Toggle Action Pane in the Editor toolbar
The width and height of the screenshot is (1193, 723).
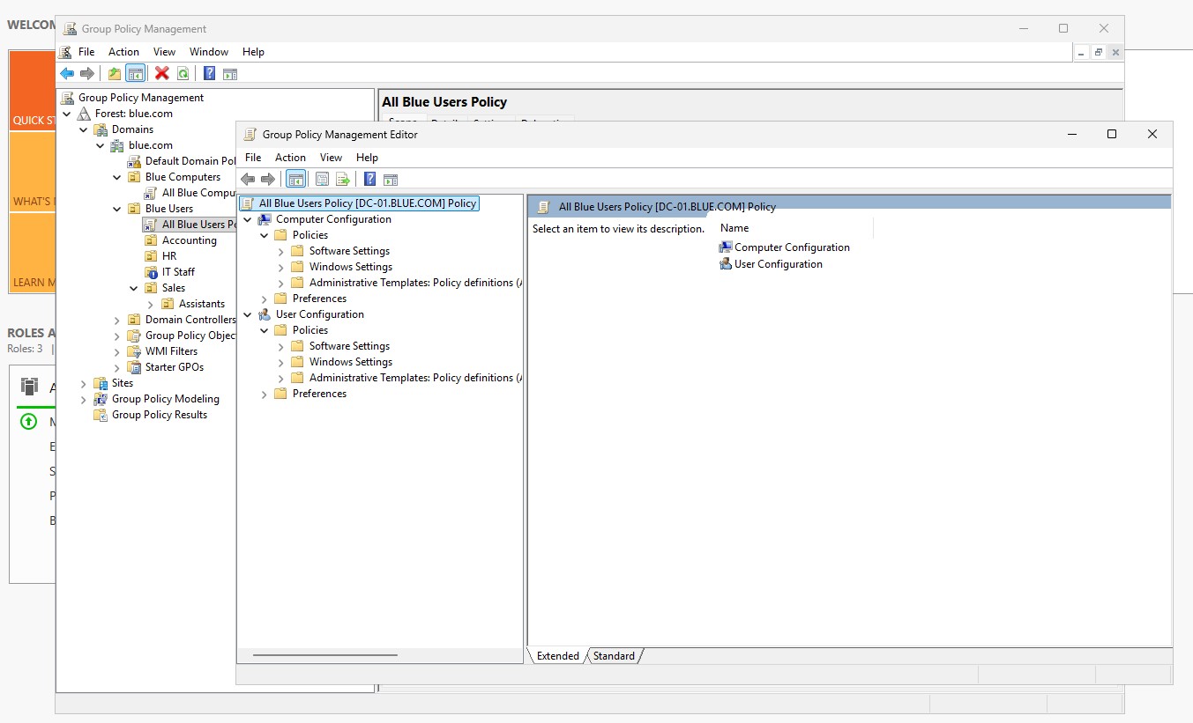point(391,179)
